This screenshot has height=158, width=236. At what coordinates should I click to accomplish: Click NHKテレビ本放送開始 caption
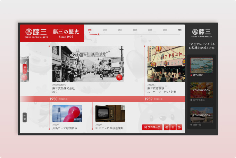pos(109,128)
